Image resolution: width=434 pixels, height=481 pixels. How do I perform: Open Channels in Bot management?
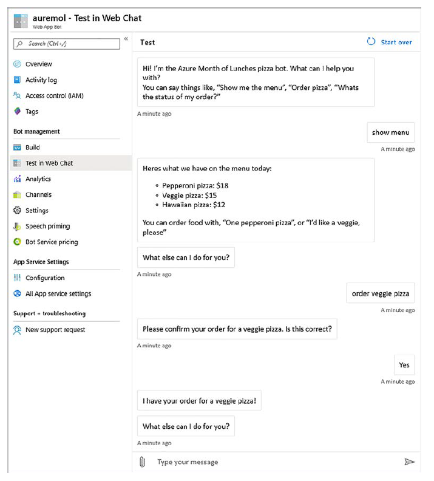pyautogui.click(x=38, y=195)
